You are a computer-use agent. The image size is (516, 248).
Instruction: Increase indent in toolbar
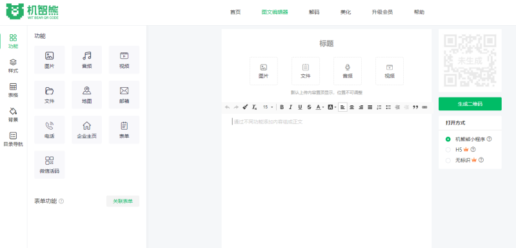click(397, 107)
